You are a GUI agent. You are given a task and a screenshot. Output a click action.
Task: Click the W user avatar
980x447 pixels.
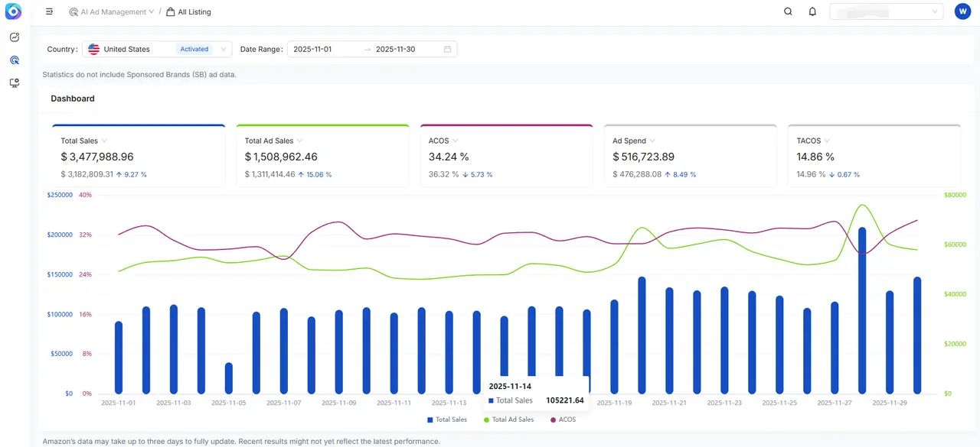962,11
